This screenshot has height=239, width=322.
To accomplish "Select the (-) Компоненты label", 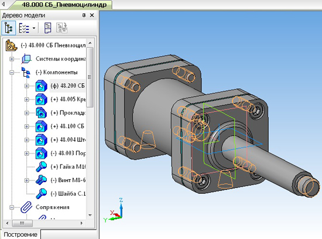I will point(56,72).
